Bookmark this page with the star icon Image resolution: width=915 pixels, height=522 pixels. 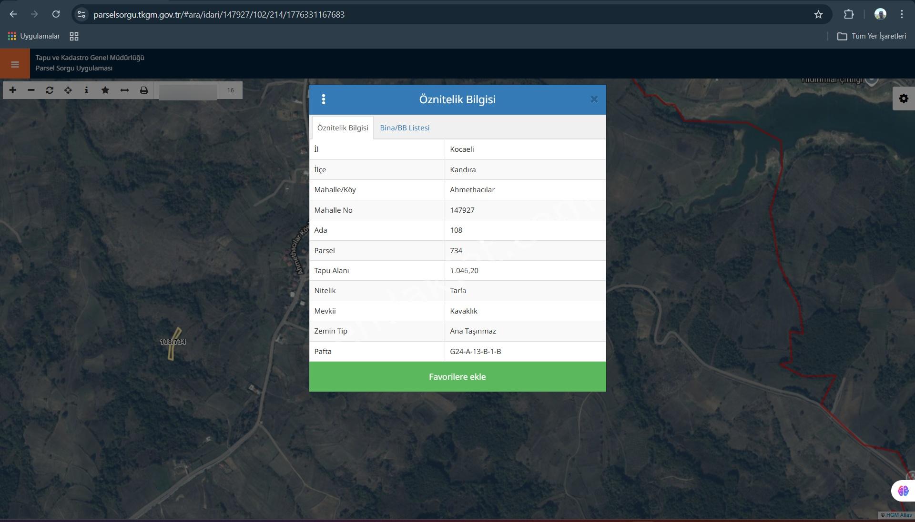[818, 15]
